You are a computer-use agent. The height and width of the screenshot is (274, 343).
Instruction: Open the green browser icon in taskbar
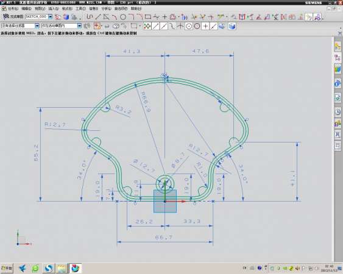click(35, 268)
